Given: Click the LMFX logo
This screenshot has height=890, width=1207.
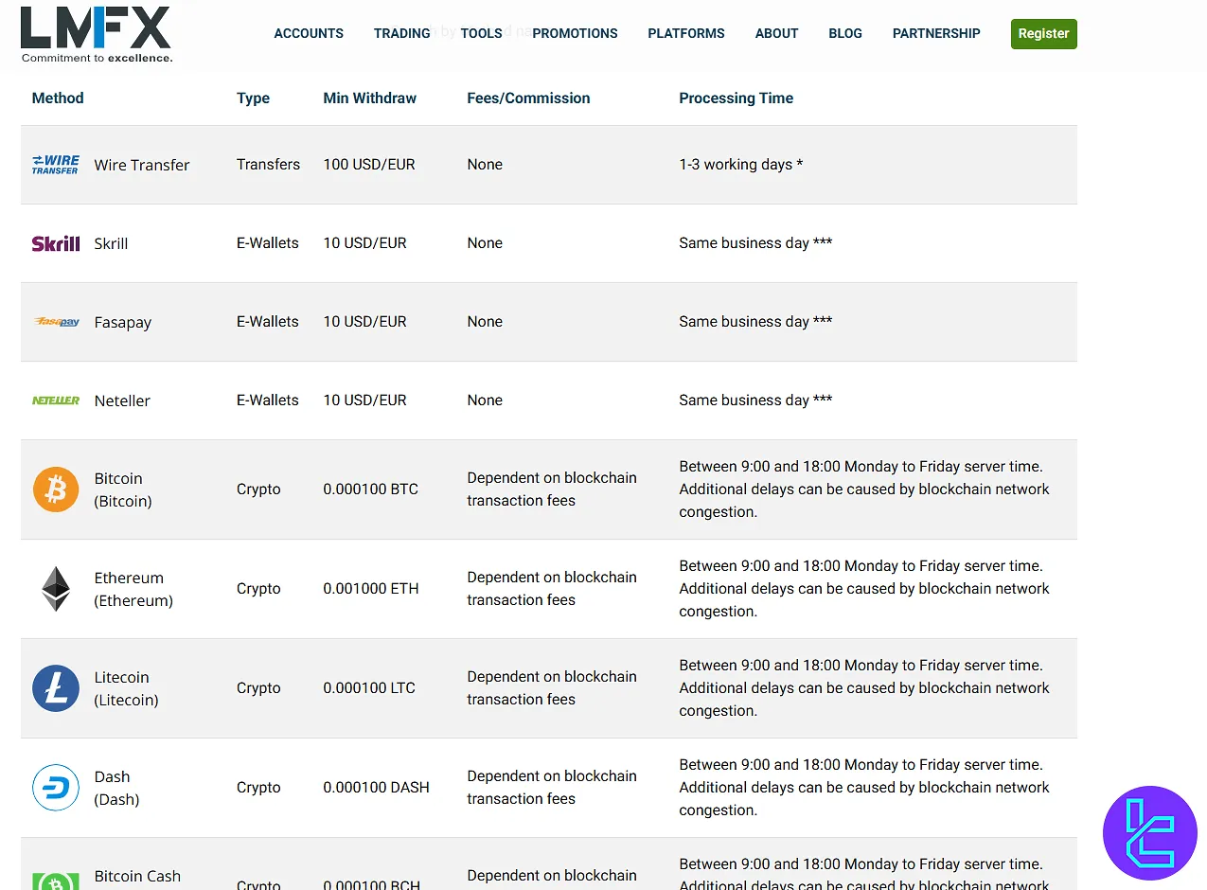Looking at the screenshot, I should tap(96, 34).
